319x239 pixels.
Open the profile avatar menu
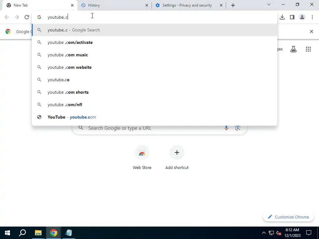point(302,17)
